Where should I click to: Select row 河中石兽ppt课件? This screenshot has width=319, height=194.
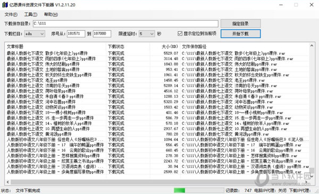click(157, 102)
